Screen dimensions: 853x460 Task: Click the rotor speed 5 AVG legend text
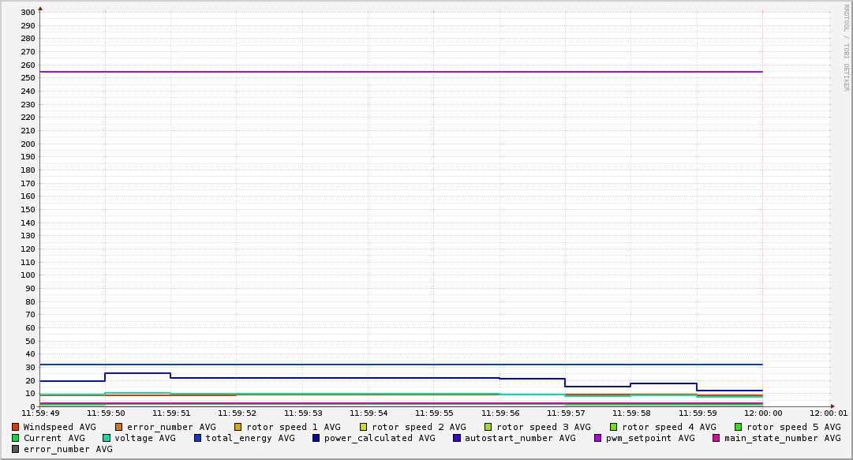click(793, 427)
